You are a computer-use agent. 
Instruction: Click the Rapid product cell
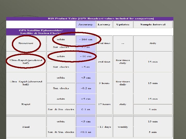tap(26, 104)
